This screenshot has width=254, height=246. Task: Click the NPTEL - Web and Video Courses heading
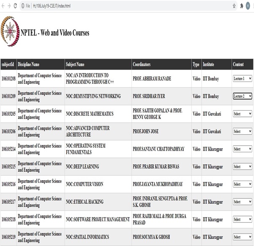pyautogui.click(x=55, y=33)
